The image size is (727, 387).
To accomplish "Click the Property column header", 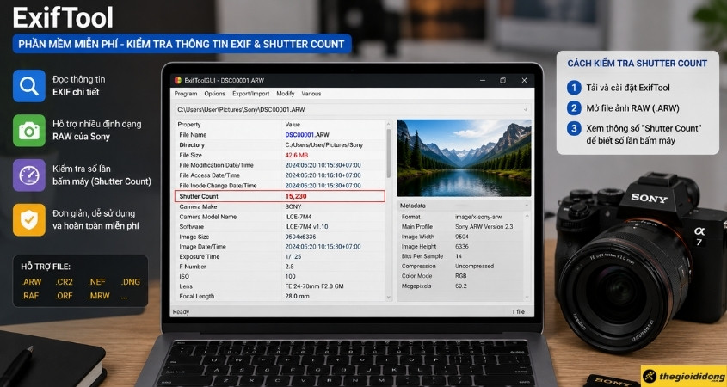I will 189,124.
